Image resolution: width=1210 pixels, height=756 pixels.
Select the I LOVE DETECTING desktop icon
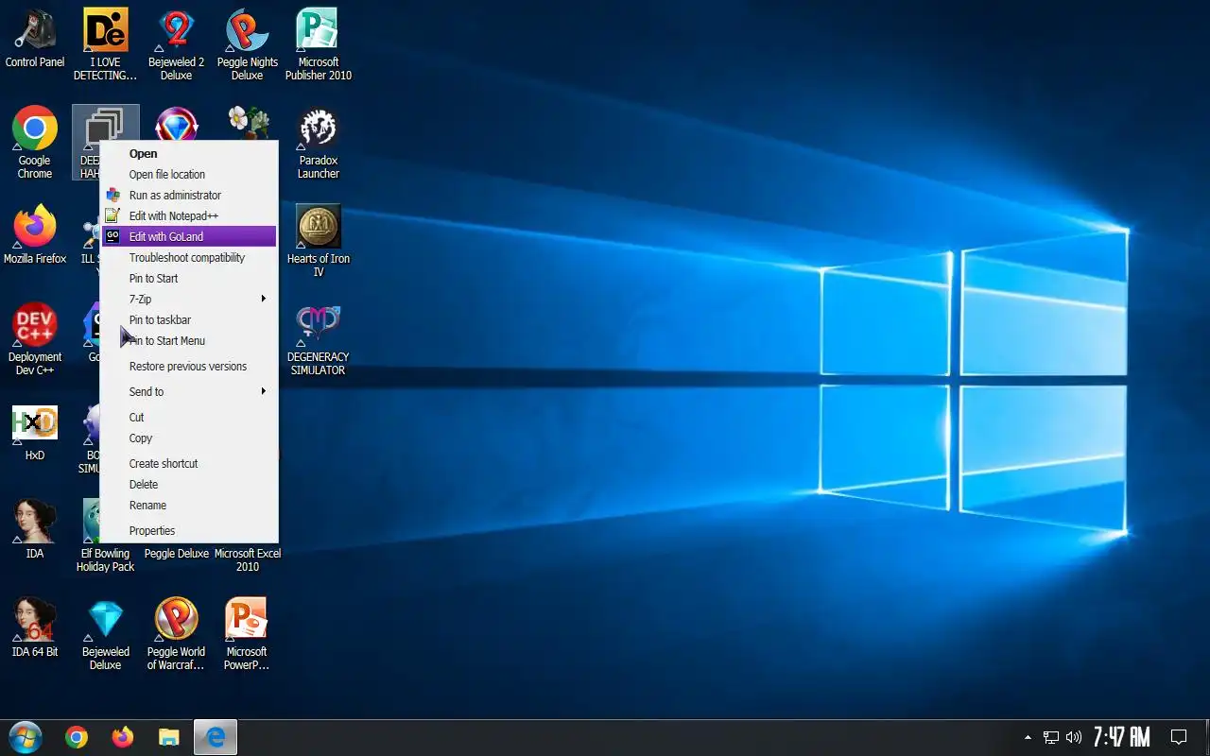(105, 45)
